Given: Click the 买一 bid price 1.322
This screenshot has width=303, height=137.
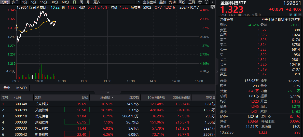Looking at the screenshot, I should pyautogui.click(x=262, y=55).
